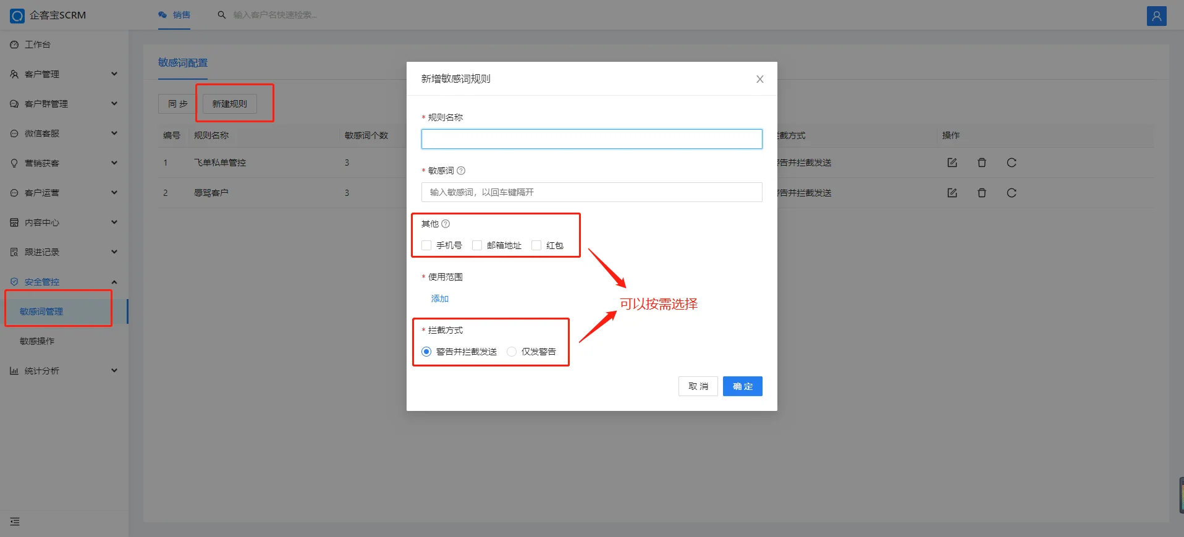Collapse the 安全管控 menu chevron
This screenshot has width=1184, height=537.
coord(114,282)
